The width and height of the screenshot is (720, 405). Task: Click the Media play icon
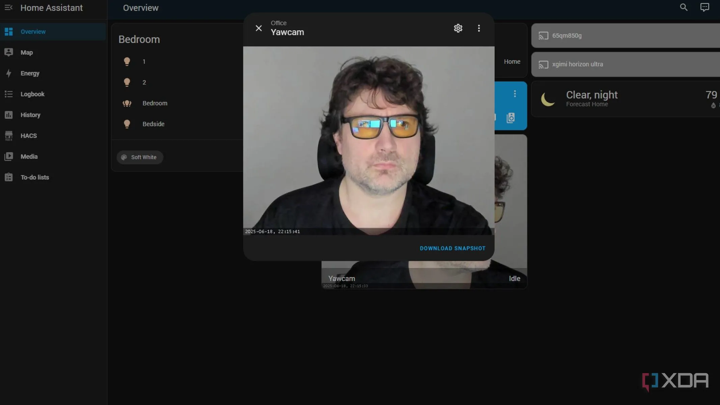coord(9,157)
